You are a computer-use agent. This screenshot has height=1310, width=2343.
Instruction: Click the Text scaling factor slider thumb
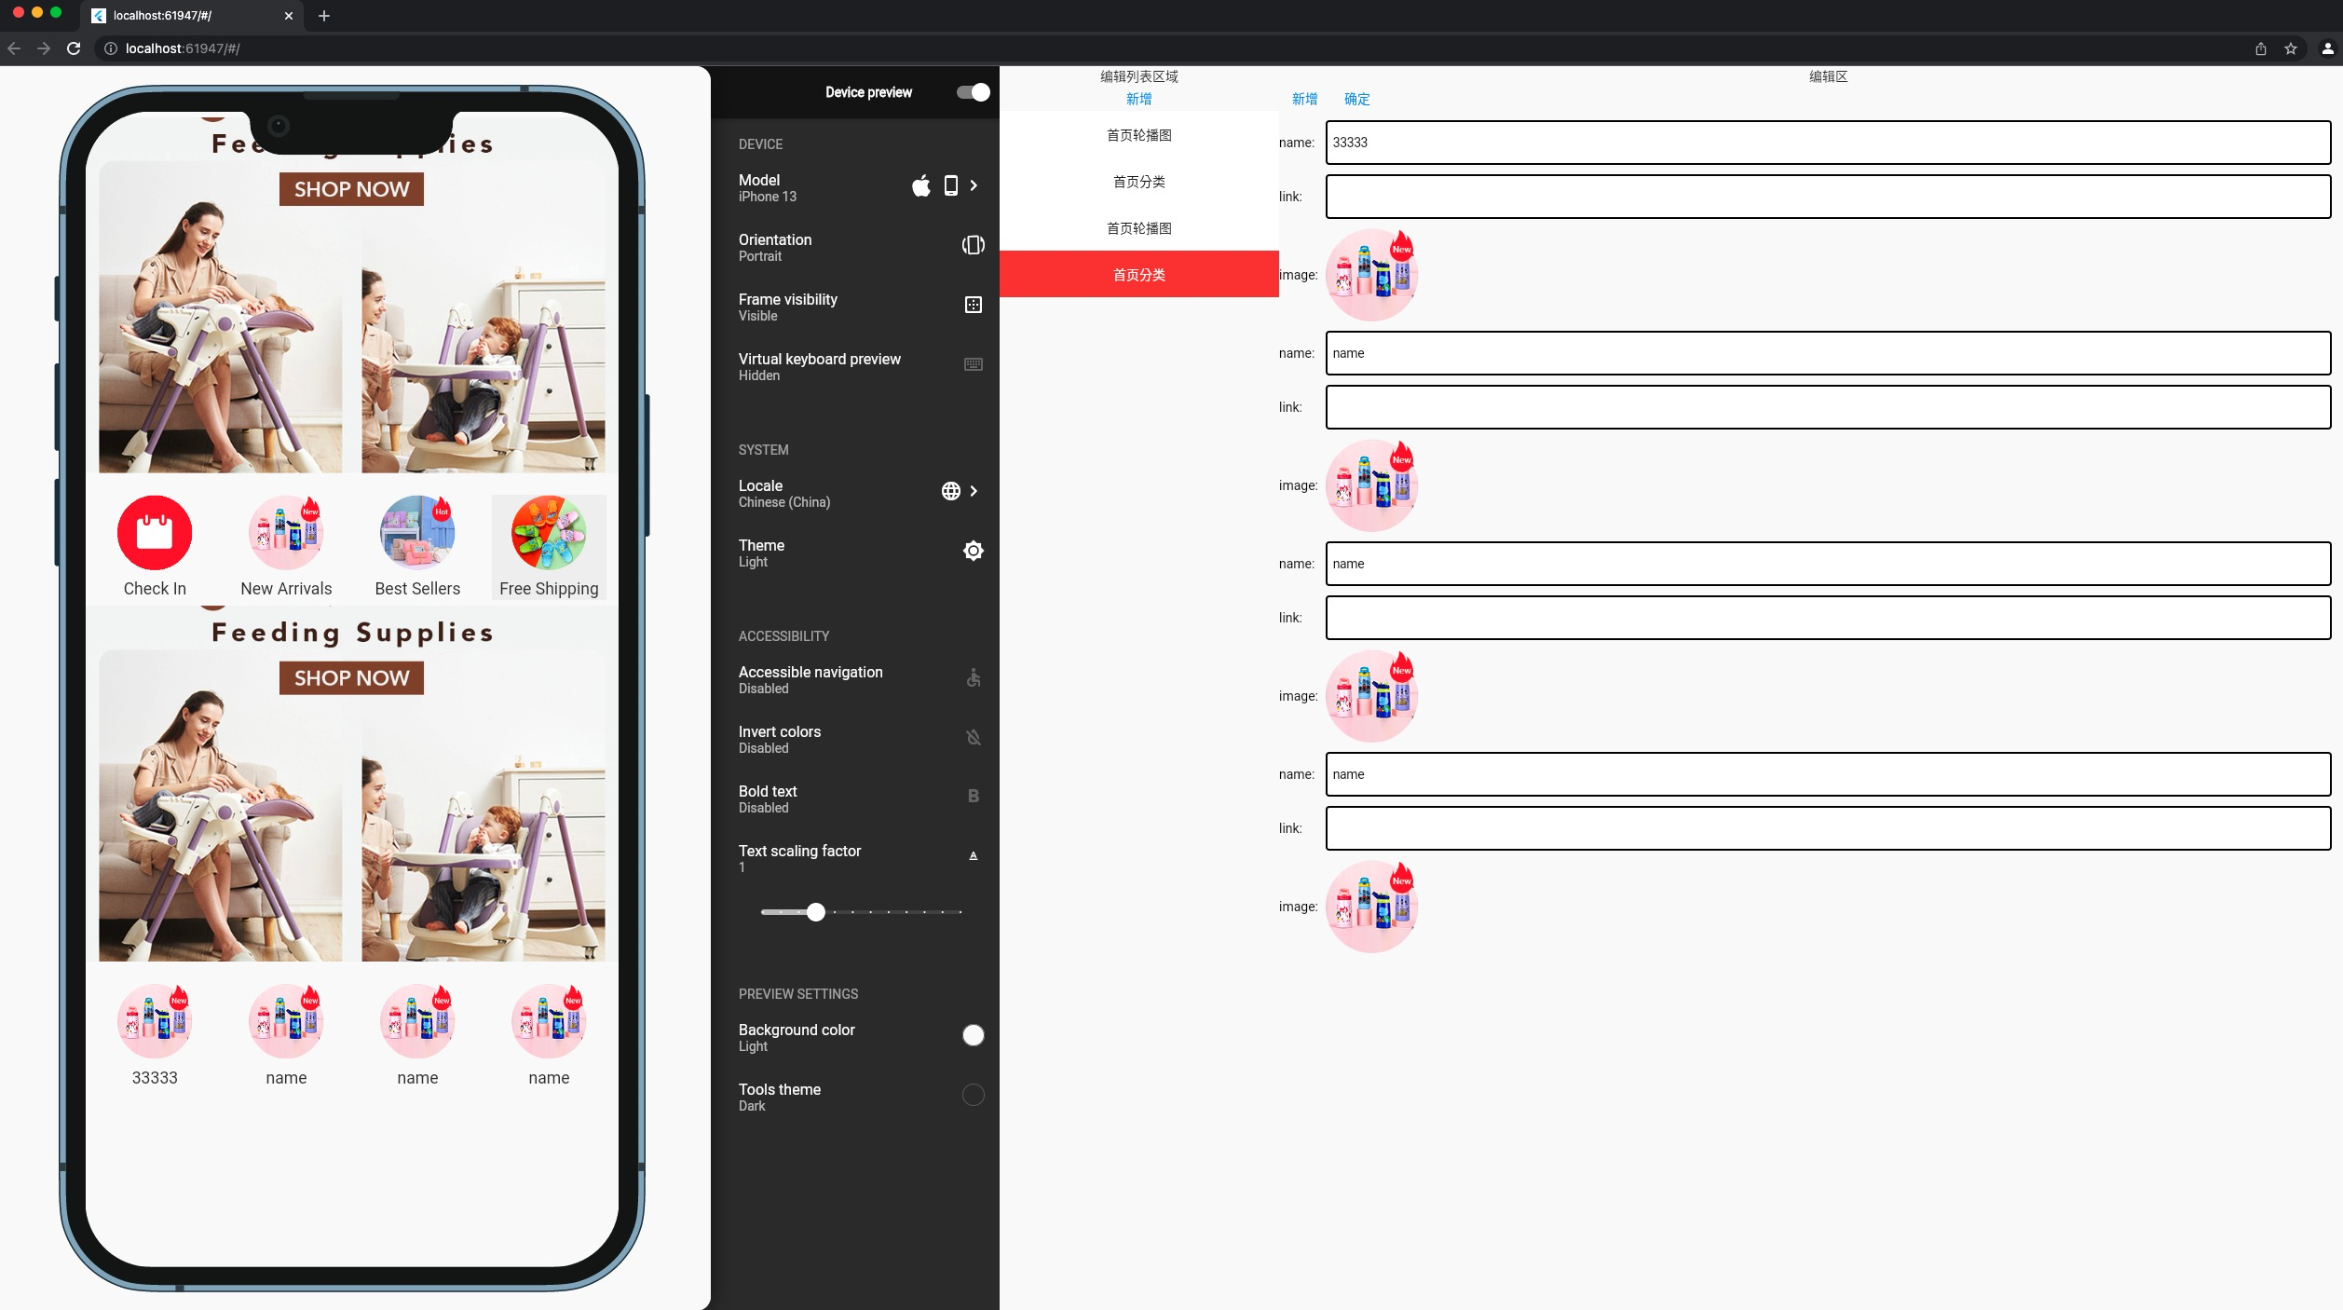816,912
